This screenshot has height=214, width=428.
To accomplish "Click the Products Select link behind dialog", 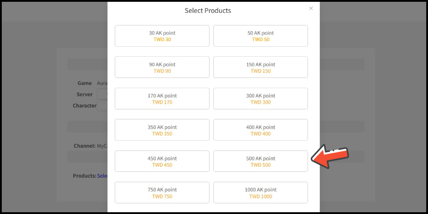I will pyautogui.click(x=102, y=176).
